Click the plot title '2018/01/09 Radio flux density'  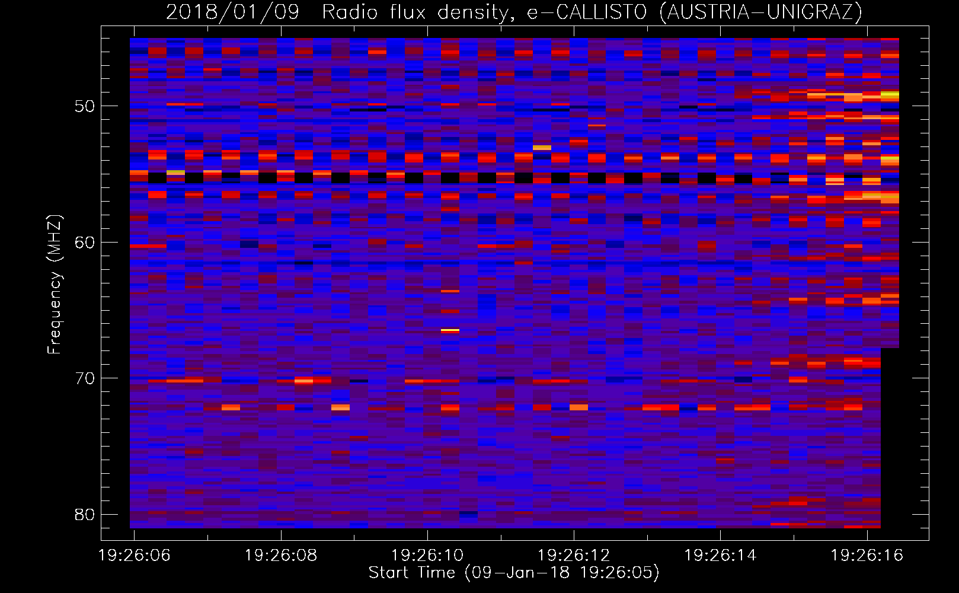pyautogui.click(x=341, y=12)
